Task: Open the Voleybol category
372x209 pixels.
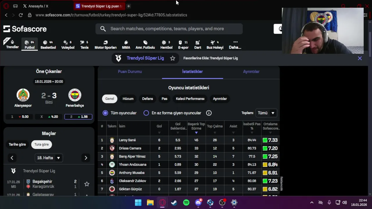Action: point(68,44)
